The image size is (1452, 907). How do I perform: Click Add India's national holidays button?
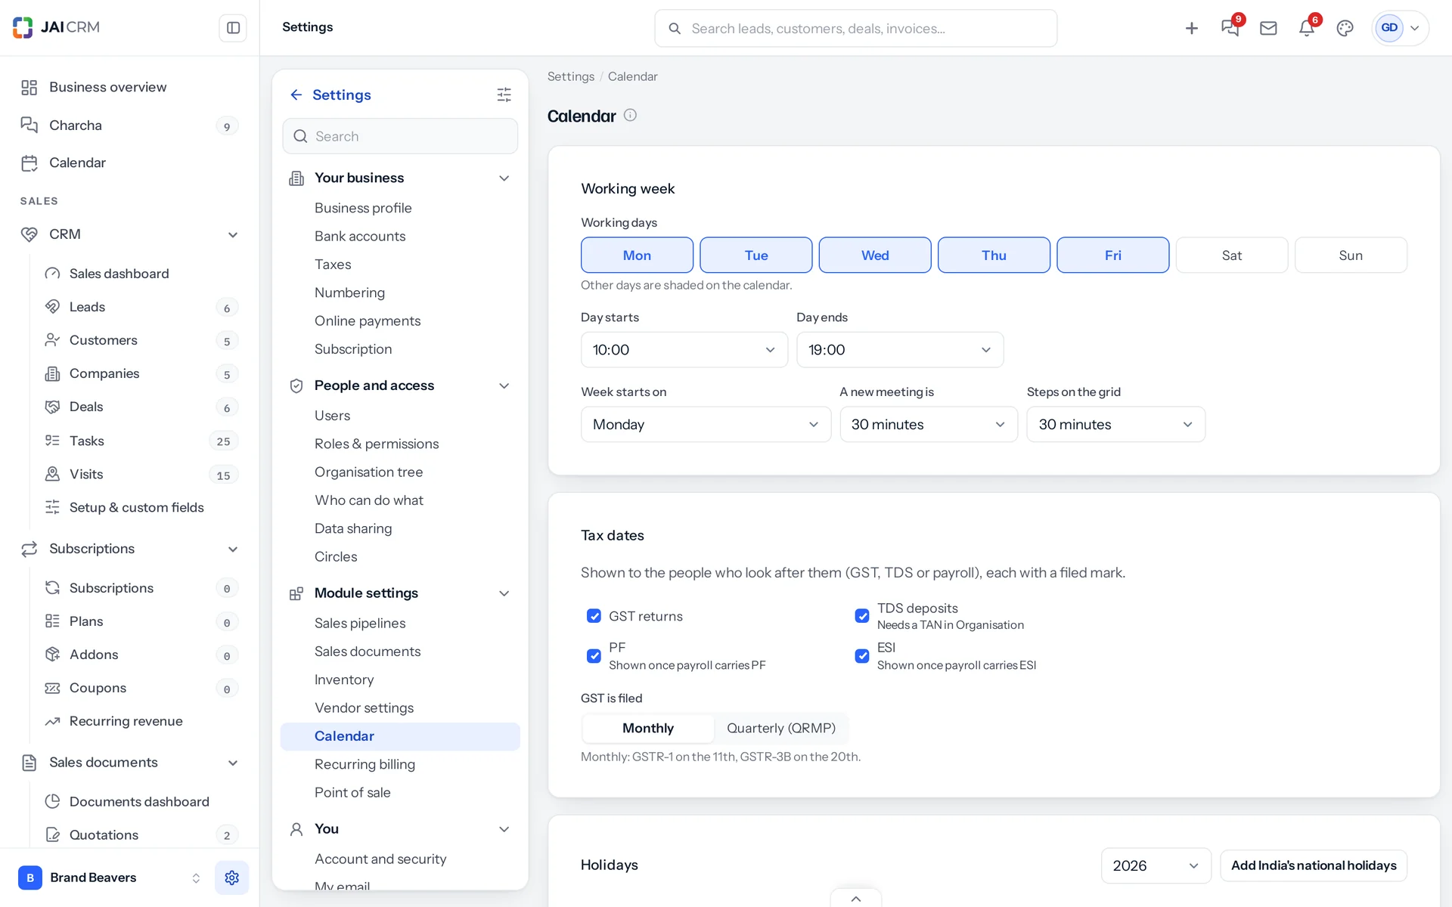[1314, 865]
